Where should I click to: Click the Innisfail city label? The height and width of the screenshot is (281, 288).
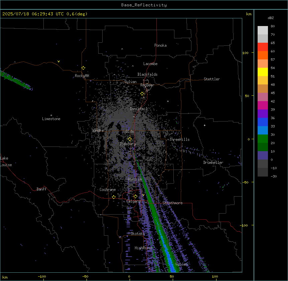coord(139,109)
